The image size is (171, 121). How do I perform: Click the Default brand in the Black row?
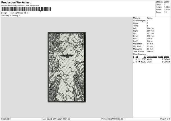[167, 62]
